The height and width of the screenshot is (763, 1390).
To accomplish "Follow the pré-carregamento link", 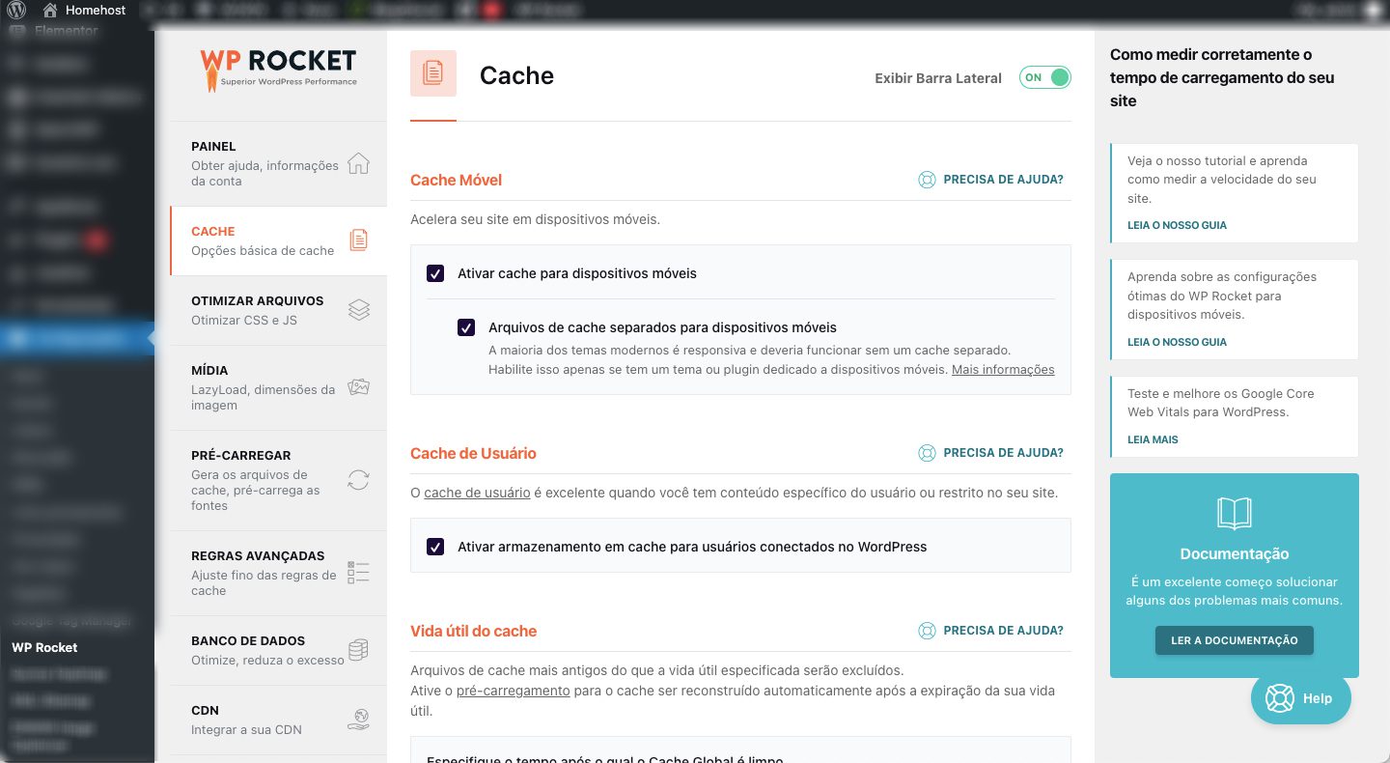I will click(513, 692).
